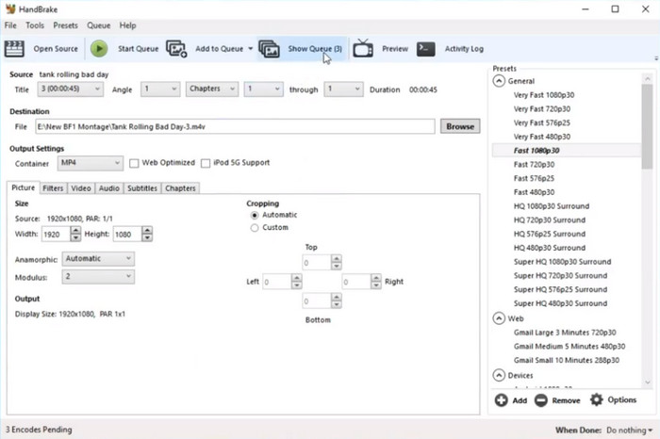660x439 pixels.
Task: Open the Modulus dropdown
Action: click(x=98, y=277)
